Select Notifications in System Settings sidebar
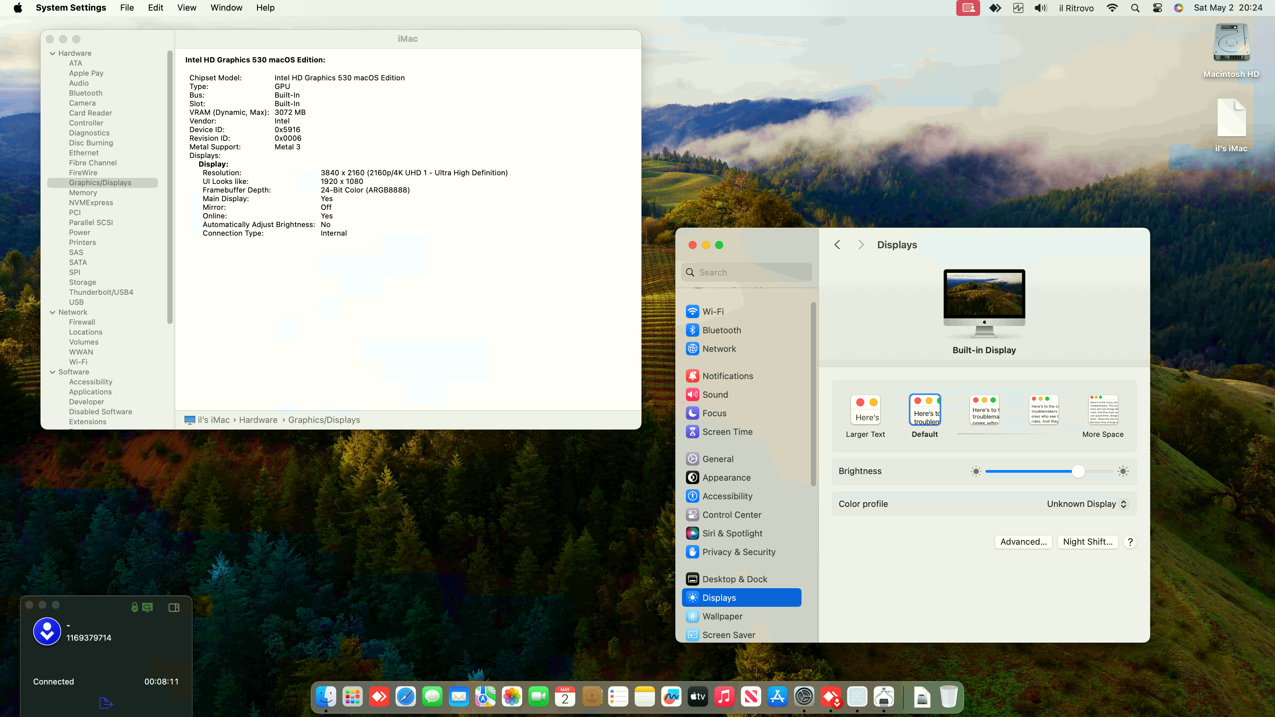The image size is (1275, 717). pyautogui.click(x=741, y=376)
